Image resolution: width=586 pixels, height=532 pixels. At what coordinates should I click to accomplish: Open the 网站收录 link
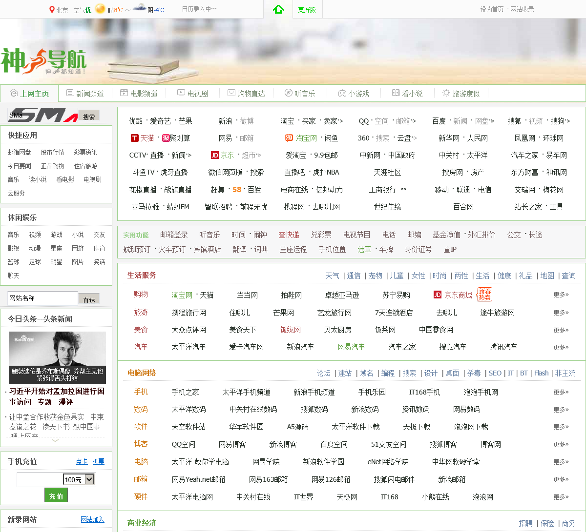(522, 9)
